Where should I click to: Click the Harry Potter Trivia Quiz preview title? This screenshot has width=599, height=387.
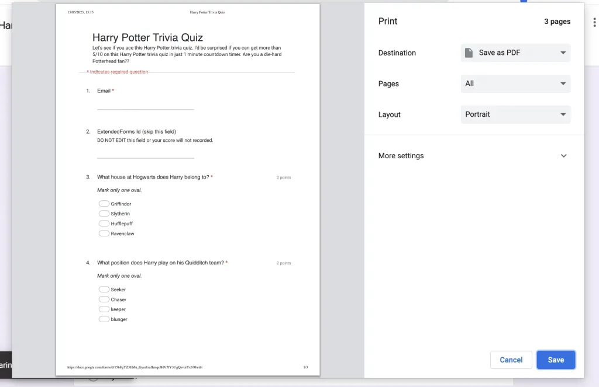(147, 38)
